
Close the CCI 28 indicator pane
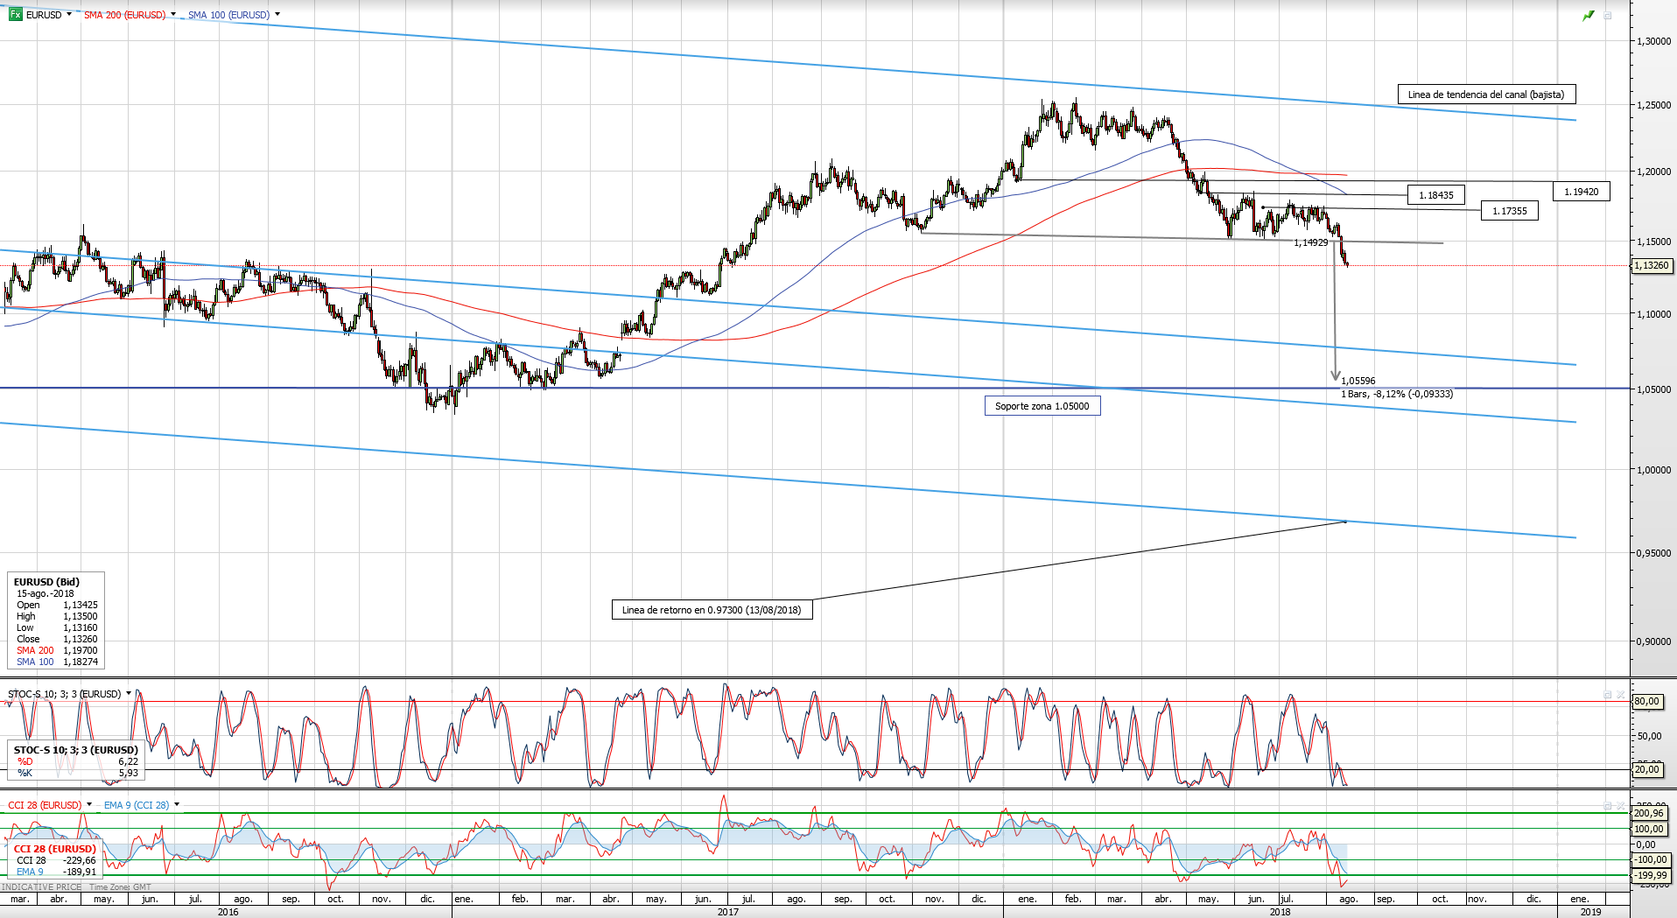click(1620, 805)
